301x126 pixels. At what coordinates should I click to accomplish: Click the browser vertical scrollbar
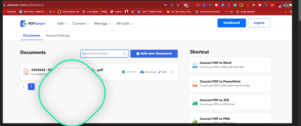click(x=299, y=10)
